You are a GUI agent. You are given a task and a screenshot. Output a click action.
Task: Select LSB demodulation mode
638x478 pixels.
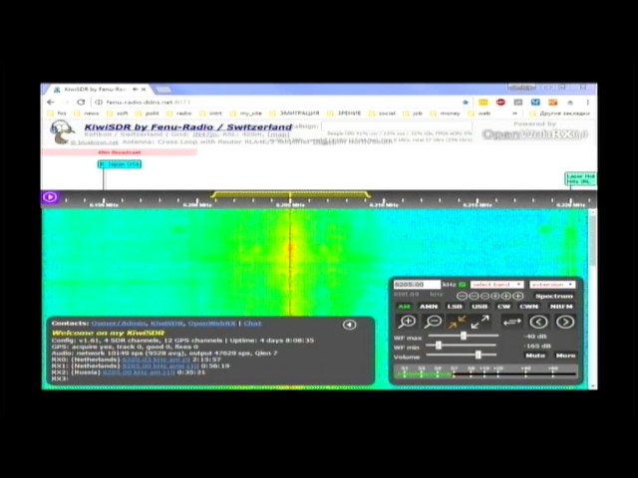click(455, 307)
